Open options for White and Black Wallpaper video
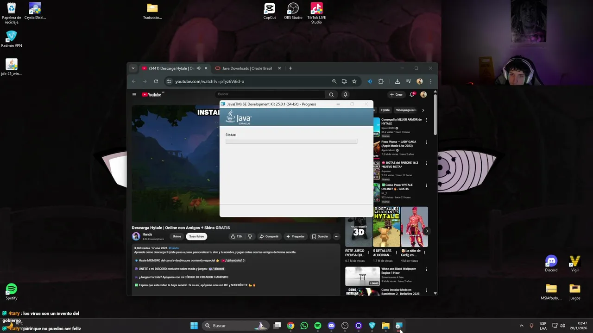This screenshot has height=333, width=593. (x=426, y=269)
